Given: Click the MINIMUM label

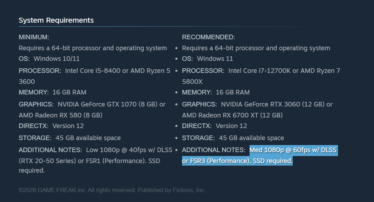Looking at the screenshot, I should click(x=34, y=37).
